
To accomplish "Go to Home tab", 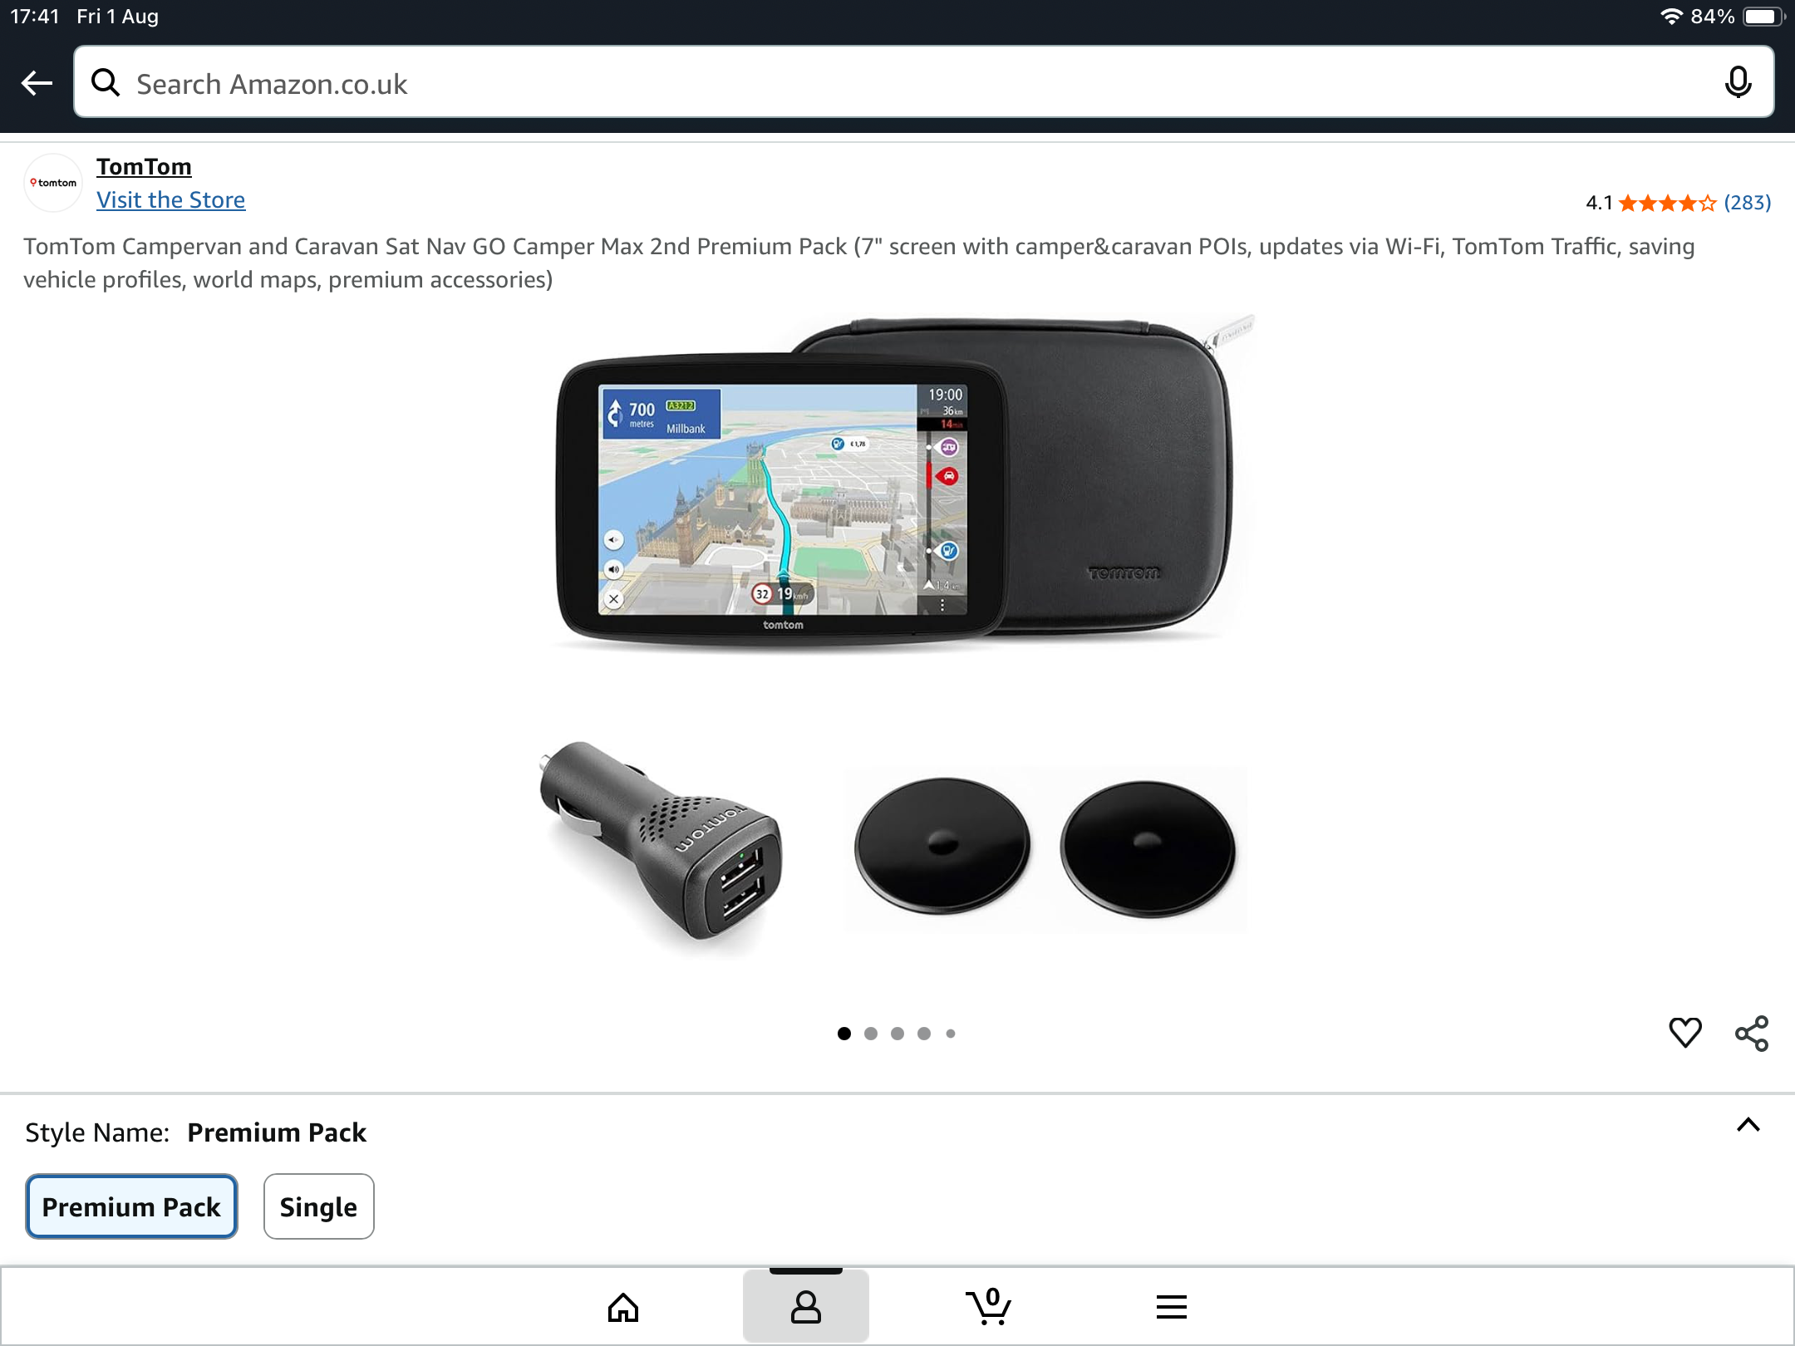I will click(623, 1307).
